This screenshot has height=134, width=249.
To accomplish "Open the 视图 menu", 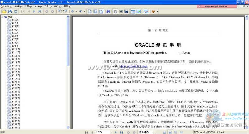I will [x=28, y=7].
